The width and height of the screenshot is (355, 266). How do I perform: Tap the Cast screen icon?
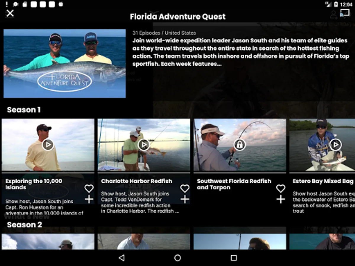(345, 13)
